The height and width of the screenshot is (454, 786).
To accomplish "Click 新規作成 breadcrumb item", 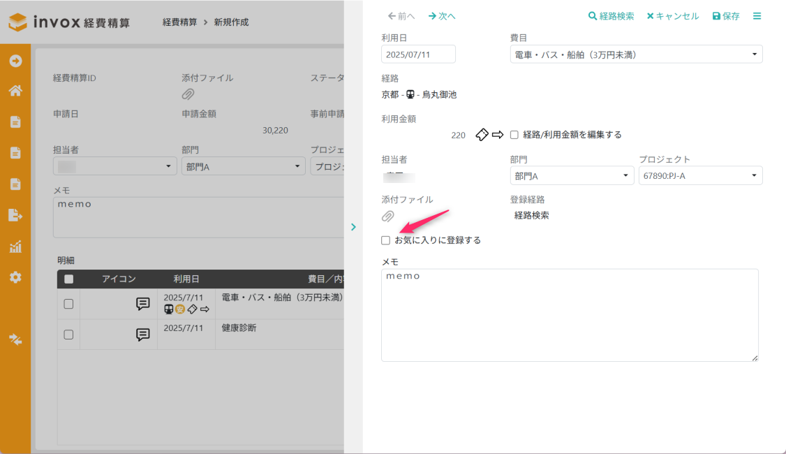I will pos(231,22).
